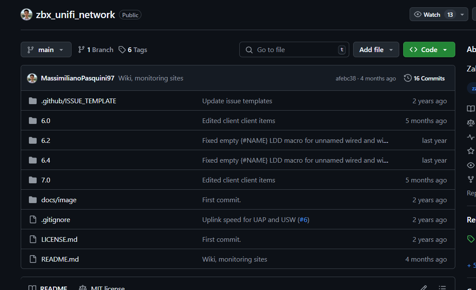Click green release tag icon in sidebar

coord(470,239)
